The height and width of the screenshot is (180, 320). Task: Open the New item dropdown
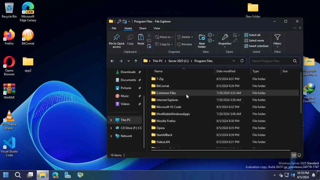(211, 35)
